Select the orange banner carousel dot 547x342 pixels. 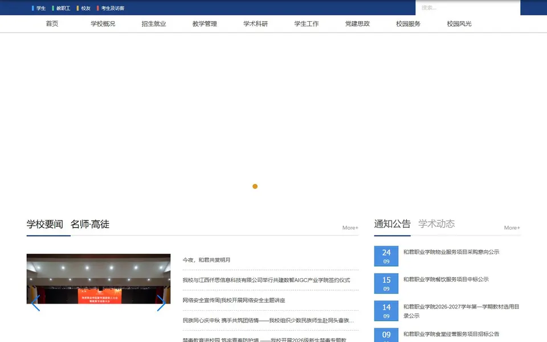coord(255,186)
